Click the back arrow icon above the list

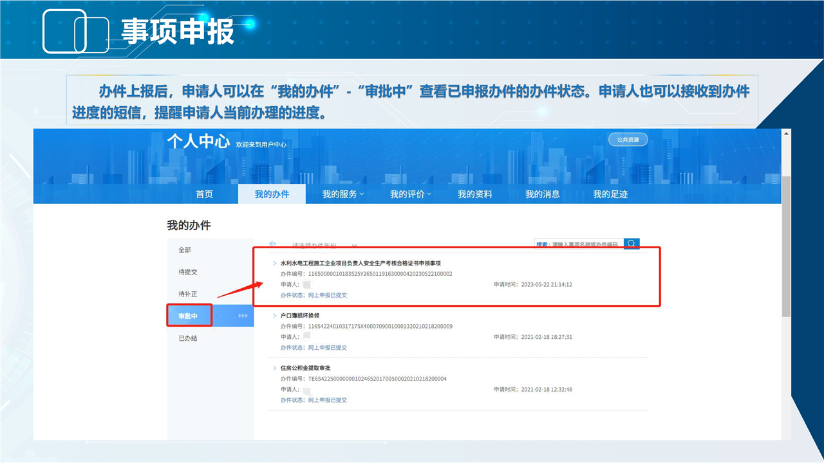[272, 244]
